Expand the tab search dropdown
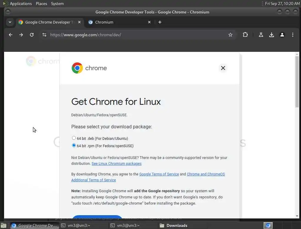This screenshot has width=301, height=229. pos(10,22)
